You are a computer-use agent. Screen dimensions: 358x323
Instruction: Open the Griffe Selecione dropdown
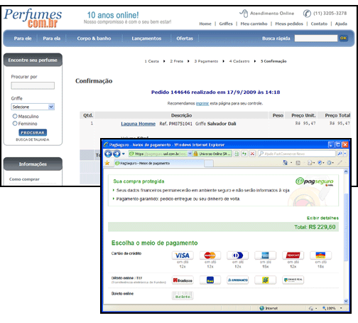(33, 107)
